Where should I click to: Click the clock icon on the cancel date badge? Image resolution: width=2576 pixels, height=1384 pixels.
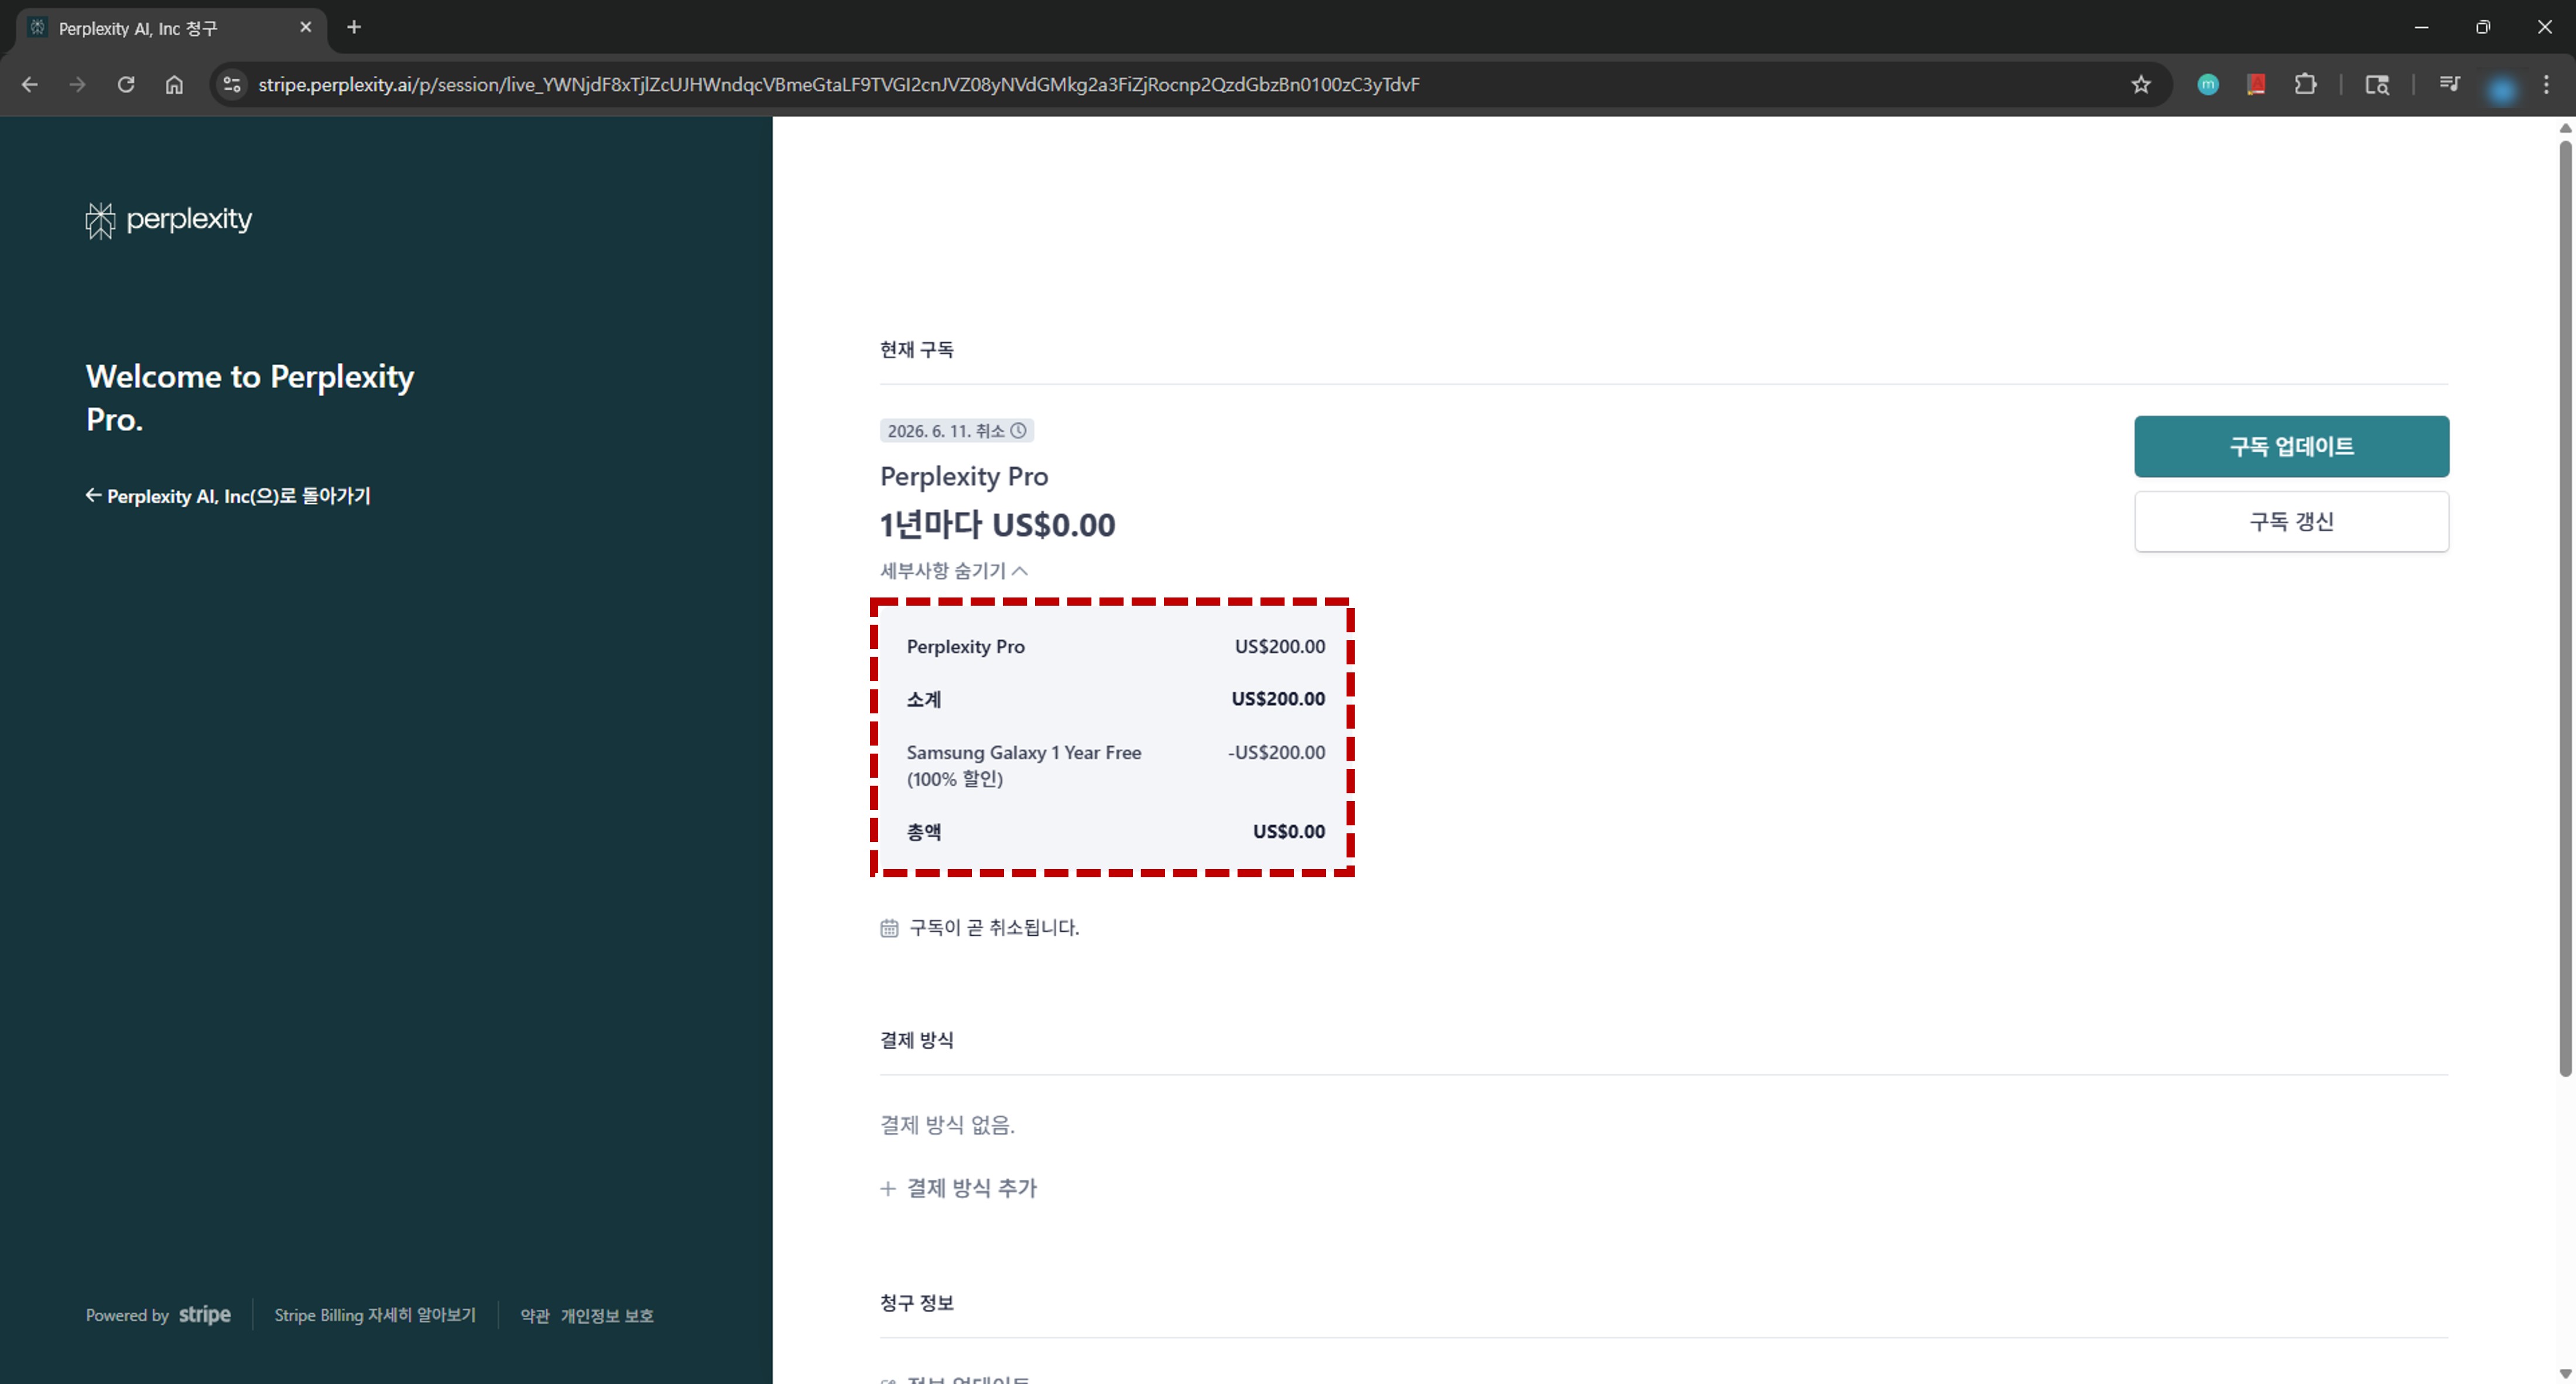(1019, 431)
